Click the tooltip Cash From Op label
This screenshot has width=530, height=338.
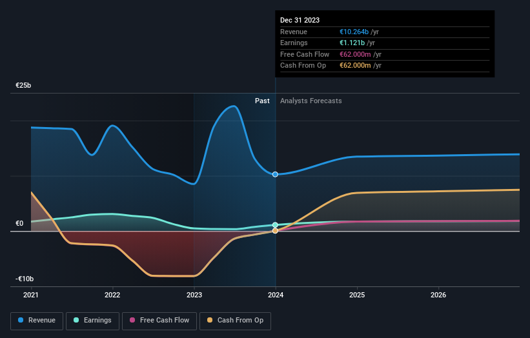(x=303, y=66)
